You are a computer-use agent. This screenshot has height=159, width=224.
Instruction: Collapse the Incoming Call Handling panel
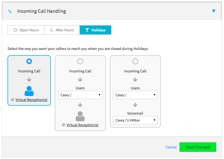tap(213, 11)
